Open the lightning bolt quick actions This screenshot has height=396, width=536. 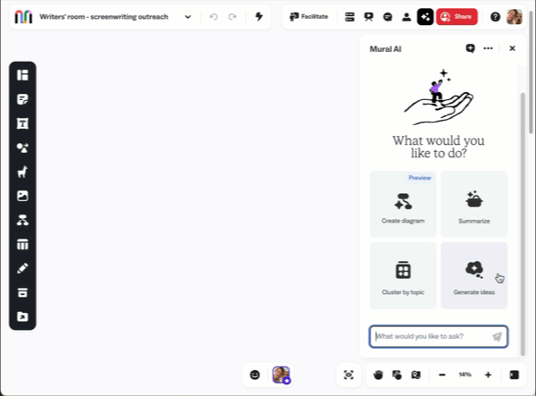259,16
